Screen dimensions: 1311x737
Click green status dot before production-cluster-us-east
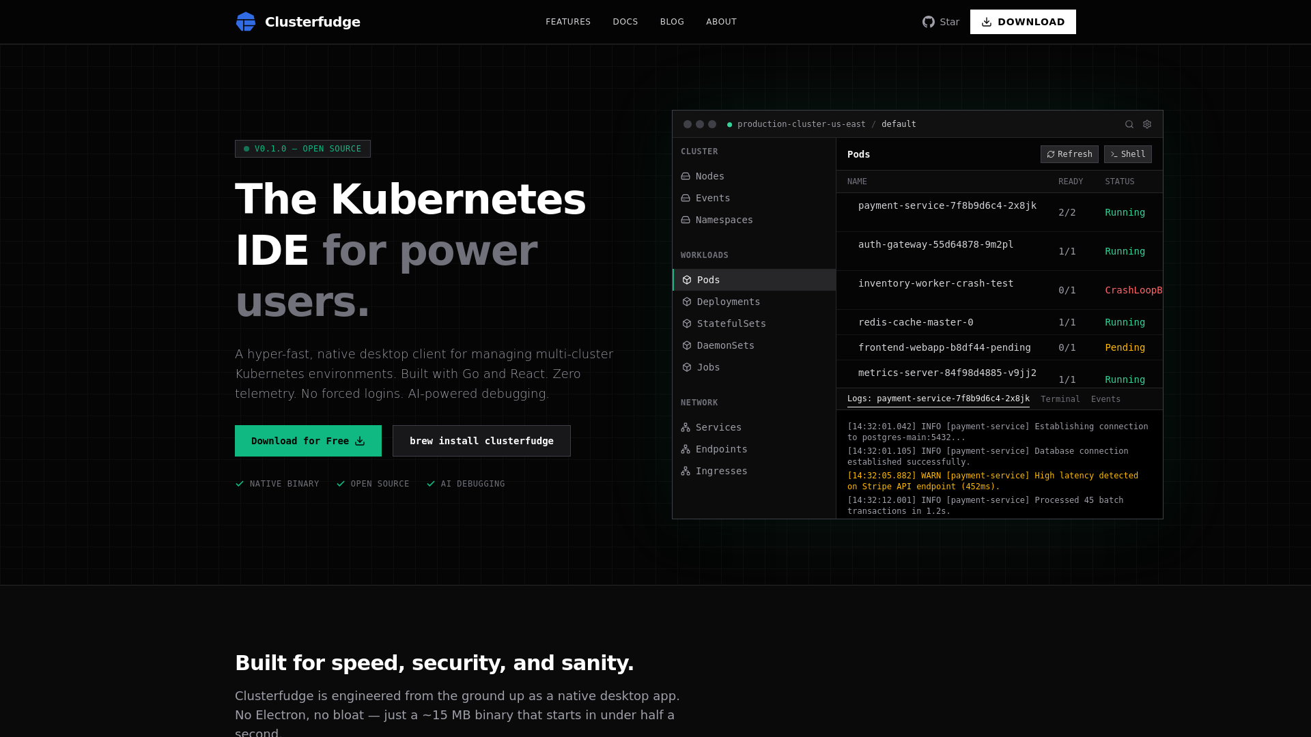click(729, 125)
